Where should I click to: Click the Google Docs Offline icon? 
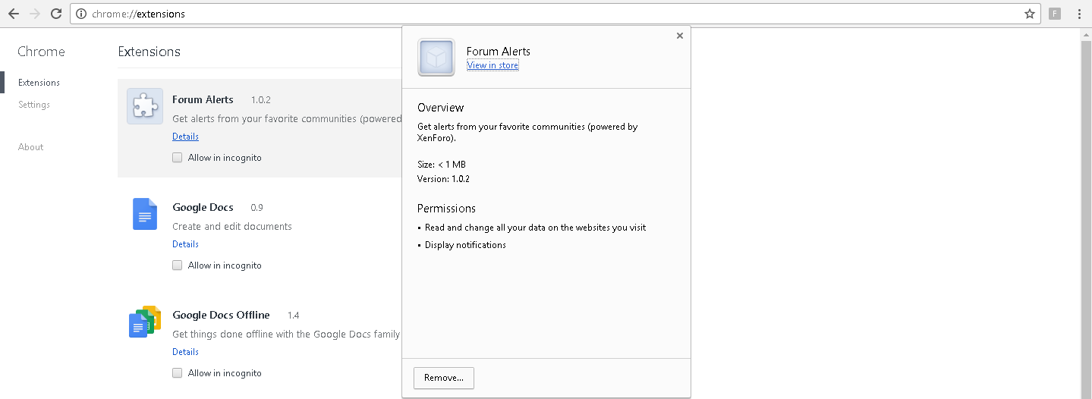coord(145,322)
